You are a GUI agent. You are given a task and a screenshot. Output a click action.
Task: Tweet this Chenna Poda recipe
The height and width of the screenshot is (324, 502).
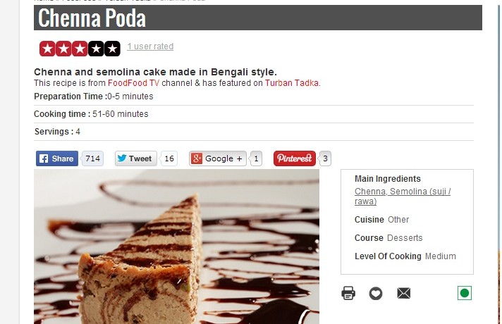point(136,158)
